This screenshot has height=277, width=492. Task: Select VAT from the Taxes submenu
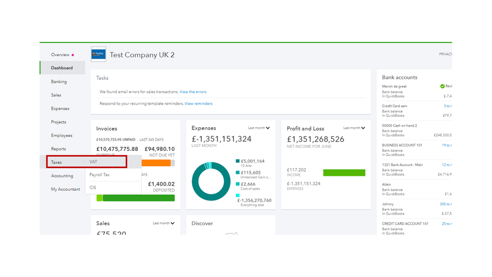point(94,162)
